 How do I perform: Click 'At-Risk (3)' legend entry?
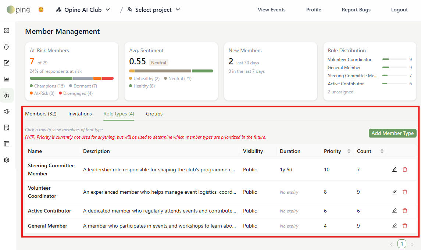point(42,93)
